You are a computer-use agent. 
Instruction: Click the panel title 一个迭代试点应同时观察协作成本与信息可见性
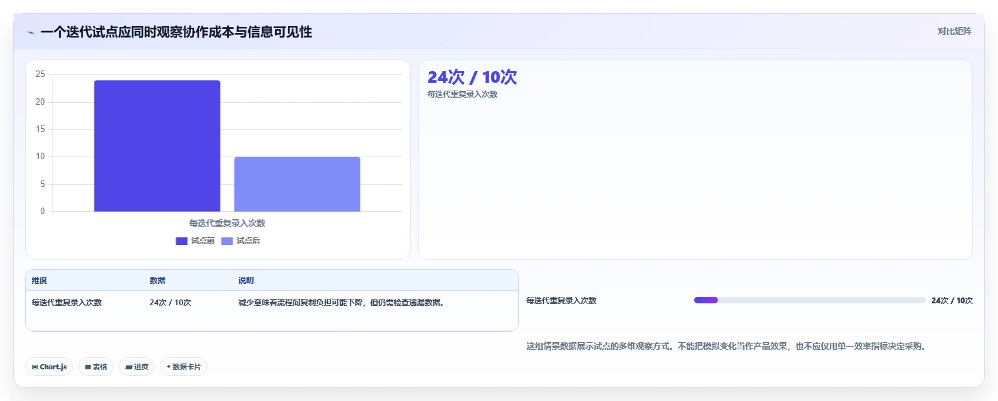click(x=176, y=32)
